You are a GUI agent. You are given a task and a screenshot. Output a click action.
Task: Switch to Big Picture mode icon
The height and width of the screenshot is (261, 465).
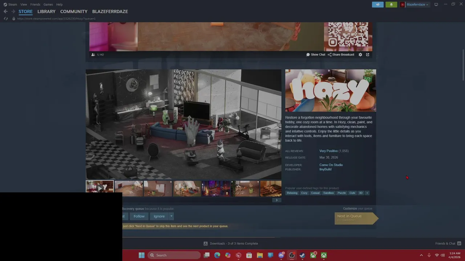click(436, 4)
